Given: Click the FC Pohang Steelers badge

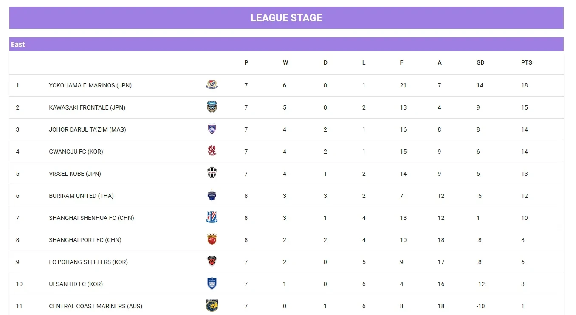Looking at the screenshot, I should tap(212, 262).
